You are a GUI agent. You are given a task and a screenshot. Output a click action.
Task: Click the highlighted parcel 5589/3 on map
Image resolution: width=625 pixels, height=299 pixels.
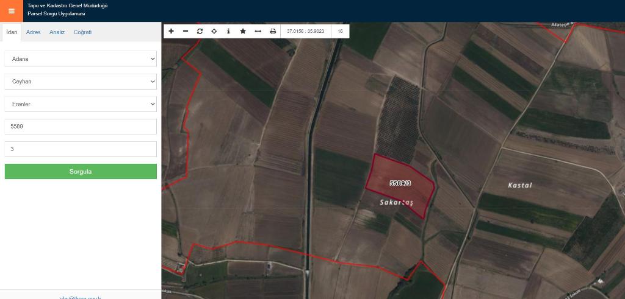tap(400, 183)
